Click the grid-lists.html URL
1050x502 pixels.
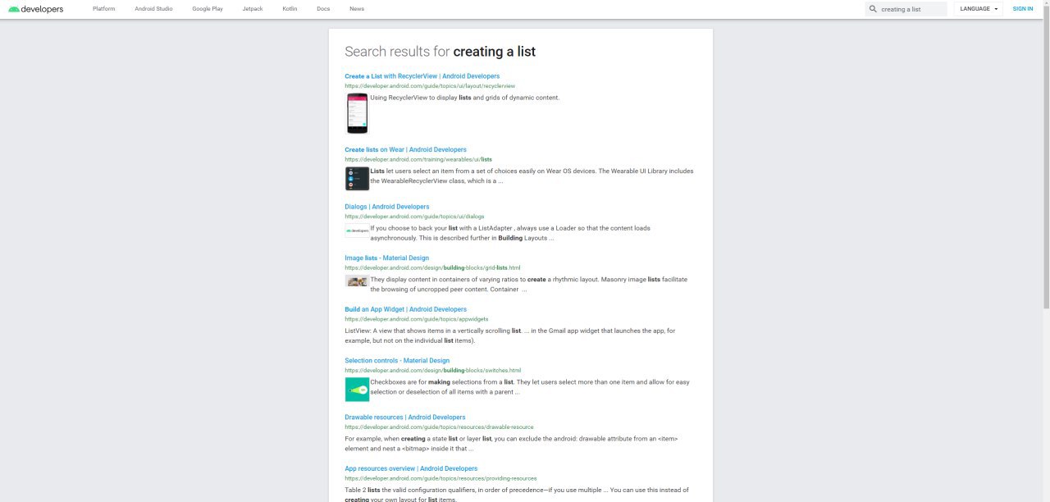point(432,267)
